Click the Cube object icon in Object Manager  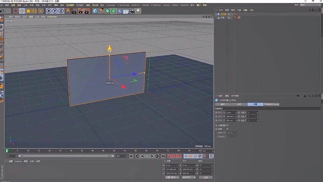pos(219,14)
